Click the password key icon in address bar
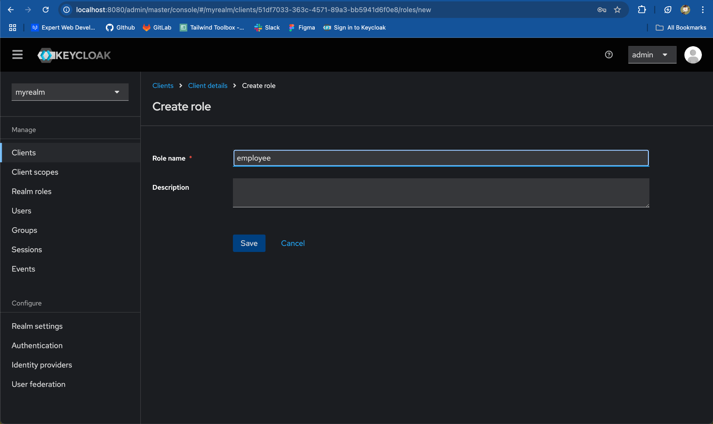 (602, 10)
